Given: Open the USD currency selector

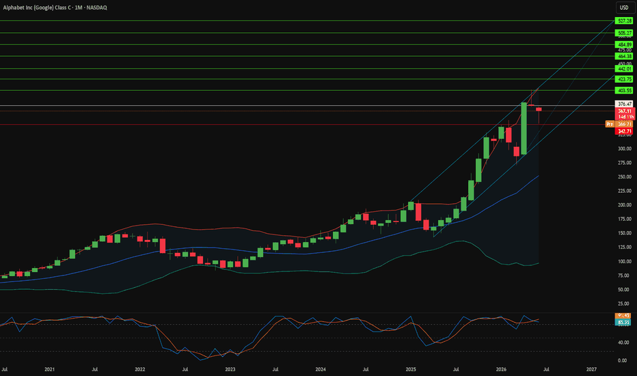Looking at the screenshot, I should tap(623, 8).
